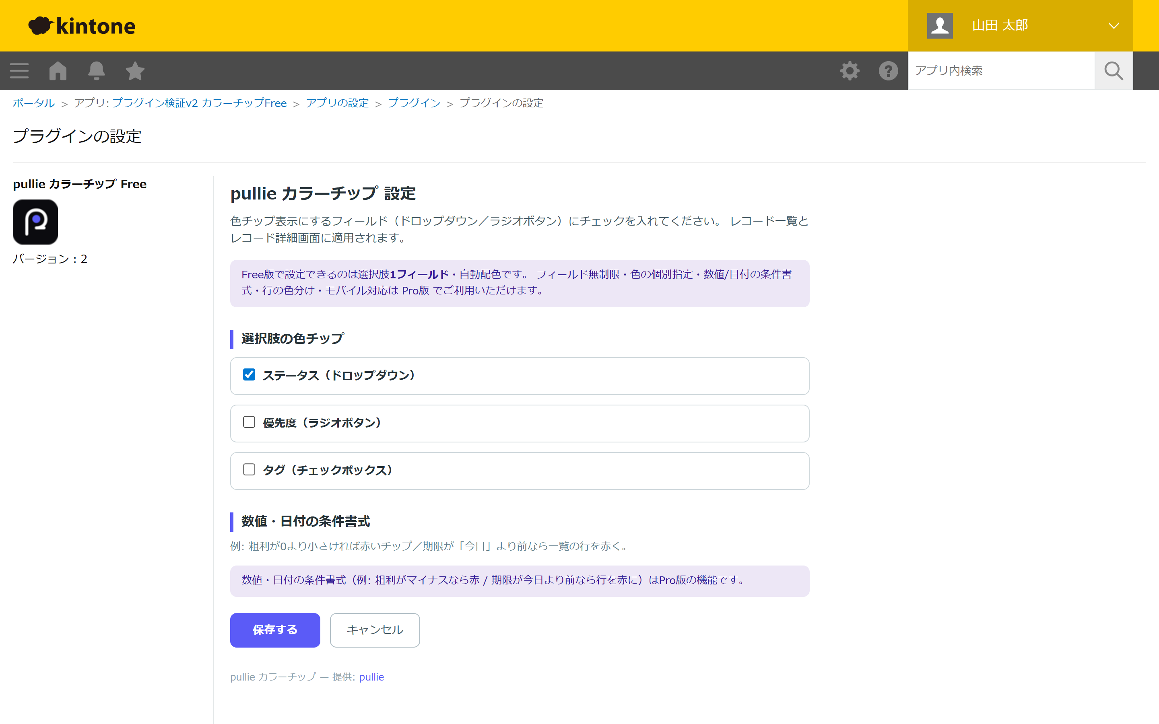This screenshot has height=724, width=1159.
Task: Open the help question-mark icon
Action: tap(889, 71)
